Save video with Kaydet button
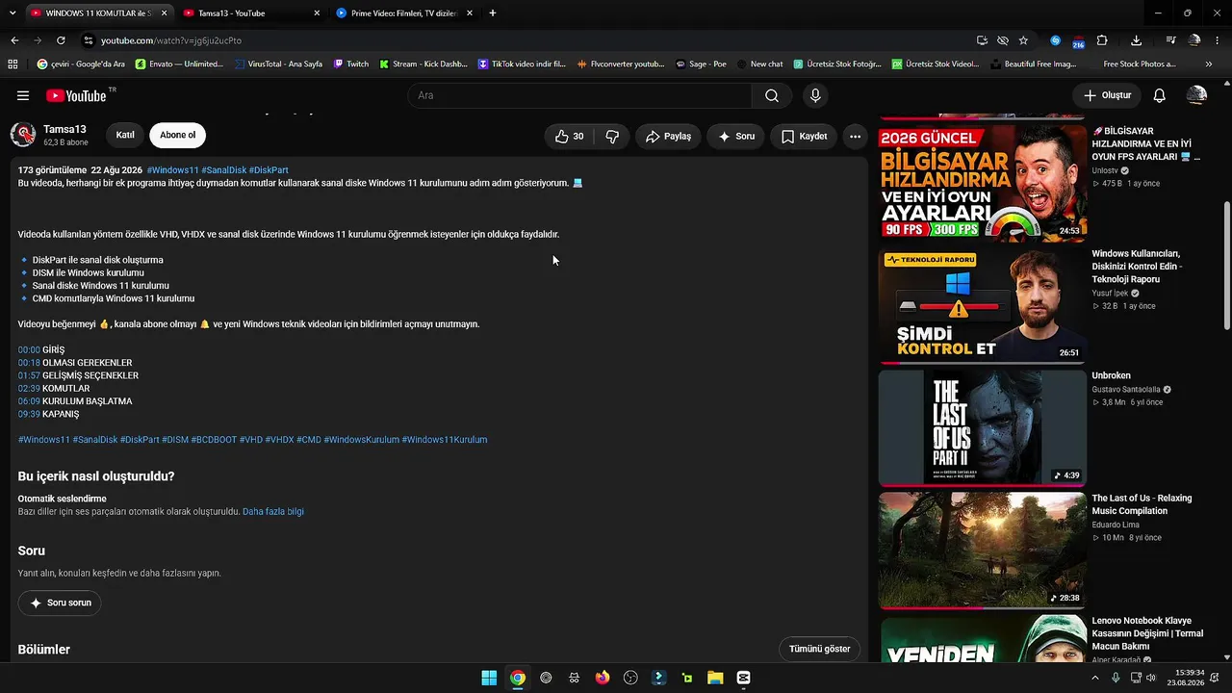1232x693 pixels. tap(804, 137)
